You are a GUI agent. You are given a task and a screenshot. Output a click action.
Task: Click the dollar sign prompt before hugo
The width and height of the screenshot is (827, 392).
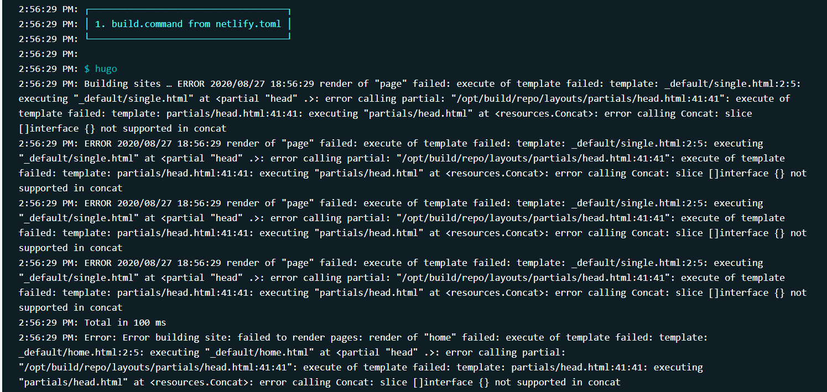coord(87,69)
